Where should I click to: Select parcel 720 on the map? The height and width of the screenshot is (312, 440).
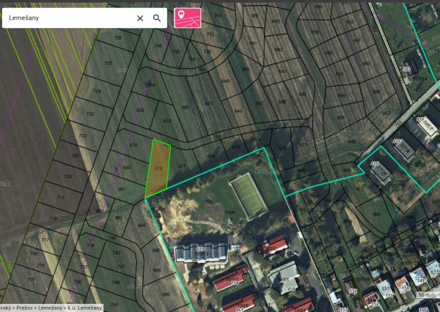68,177
